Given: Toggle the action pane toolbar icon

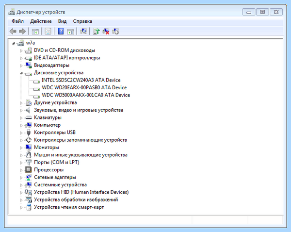Looking at the screenshot, I should (x=70, y=32).
